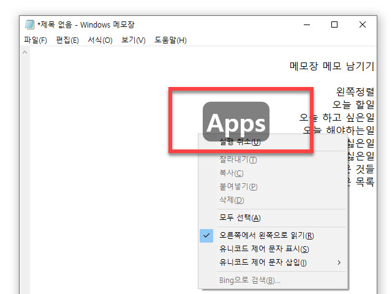The width and height of the screenshot is (392, 294).
Task: Click the Notepad icon in title bar
Action: coord(30,24)
